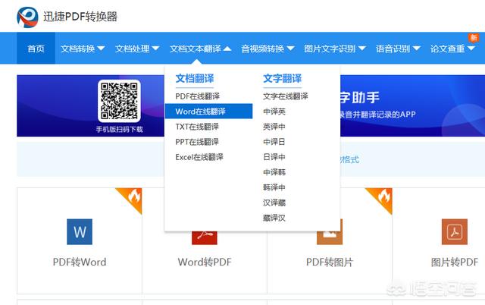Select 中译英 translation option
This screenshot has width=485, height=305.
click(274, 112)
